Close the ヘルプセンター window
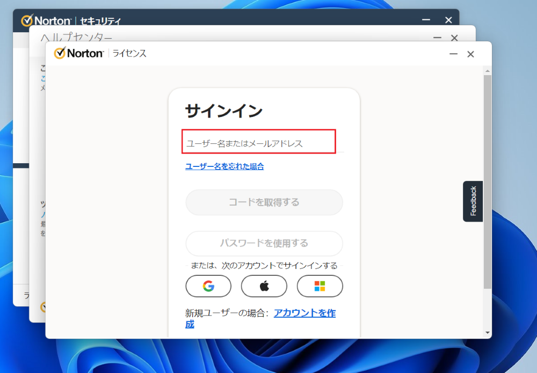 coord(454,38)
